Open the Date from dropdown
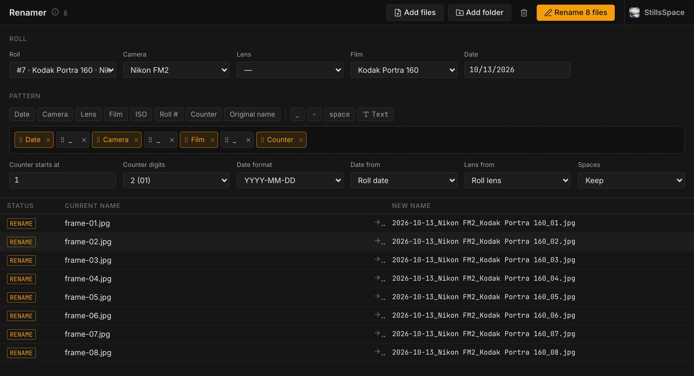 [404, 180]
